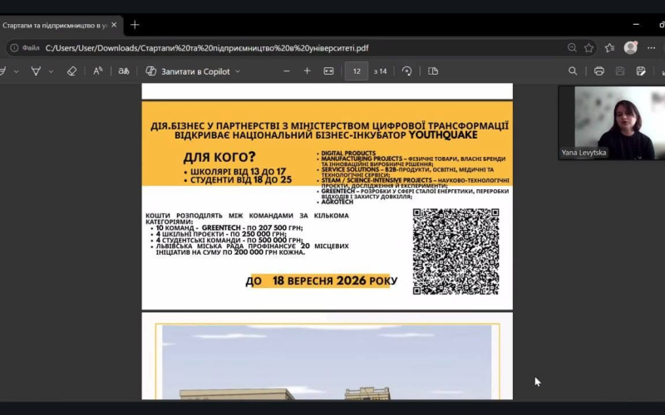Open a new browser tab
665x415 pixels.
(x=135, y=25)
